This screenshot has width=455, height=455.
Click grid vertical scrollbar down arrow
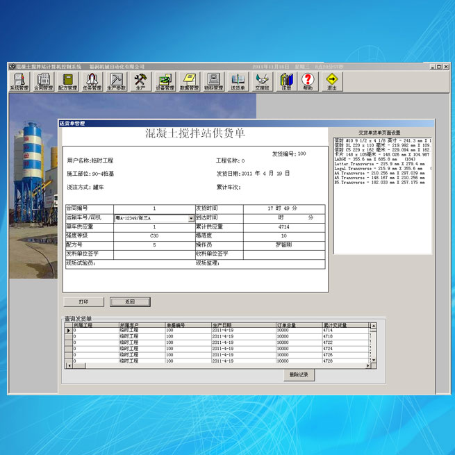click(x=374, y=360)
